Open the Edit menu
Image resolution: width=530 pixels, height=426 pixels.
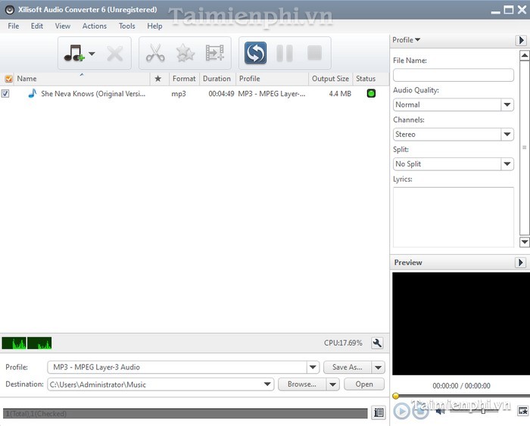tap(37, 26)
